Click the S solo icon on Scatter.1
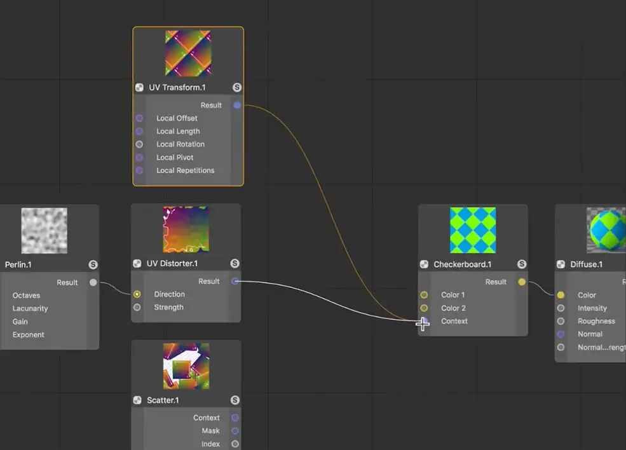The image size is (626, 450). (x=235, y=400)
